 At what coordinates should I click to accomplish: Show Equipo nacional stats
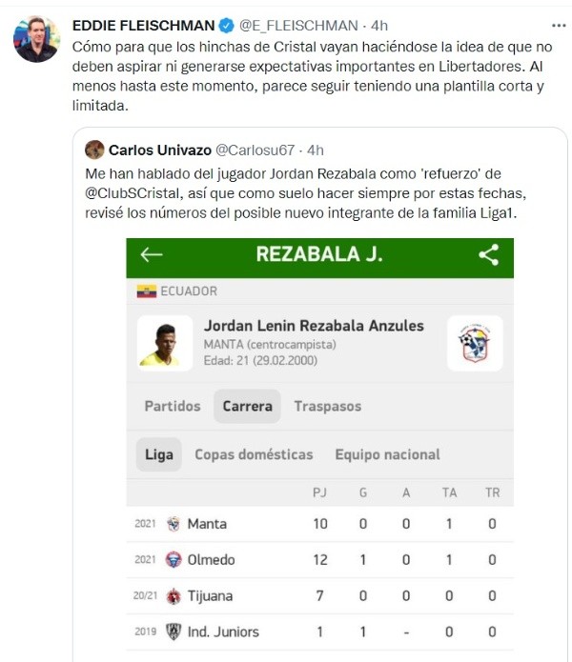387,454
